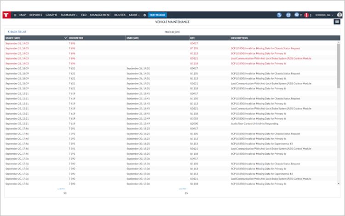This screenshot has height=216, width=345.
Task: Sort by Start Date column arrow
Action: (65, 38)
